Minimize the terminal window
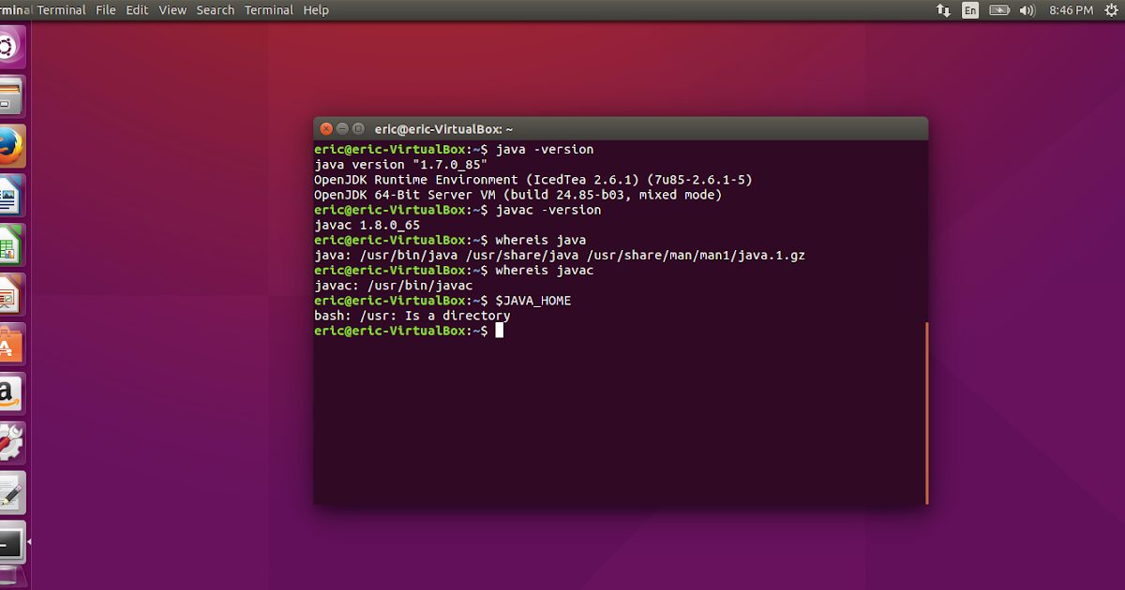Screen dimensions: 1125x590 (342, 129)
